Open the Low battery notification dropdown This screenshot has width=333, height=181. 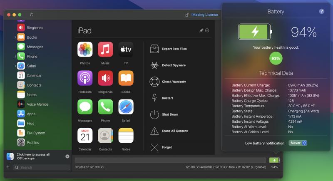(298, 143)
